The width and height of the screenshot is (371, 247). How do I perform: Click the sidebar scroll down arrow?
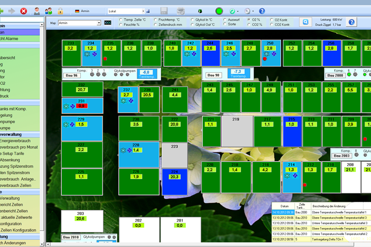coord(42,244)
